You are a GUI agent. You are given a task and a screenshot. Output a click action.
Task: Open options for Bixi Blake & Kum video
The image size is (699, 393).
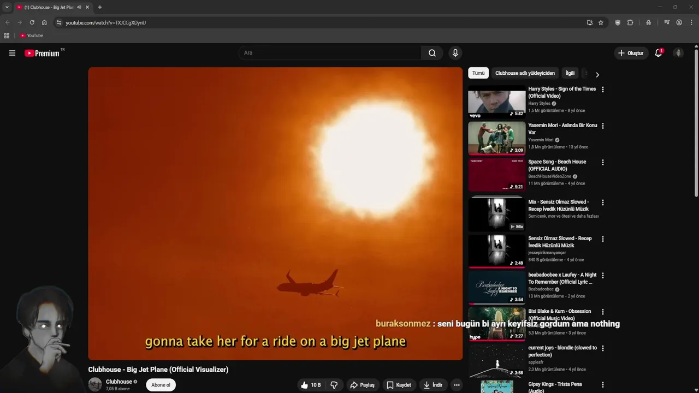point(603,312)
